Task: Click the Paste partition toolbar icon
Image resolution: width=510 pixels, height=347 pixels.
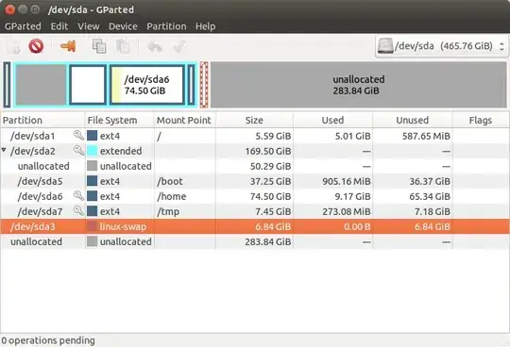Action: pos(123,46)
